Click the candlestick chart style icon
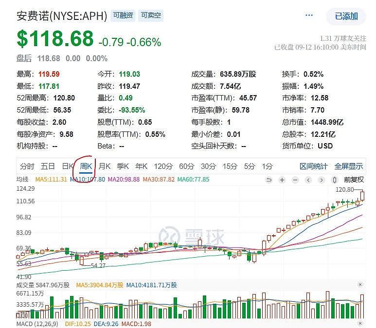Screen dimensions: 376x328 click(335, 180)
